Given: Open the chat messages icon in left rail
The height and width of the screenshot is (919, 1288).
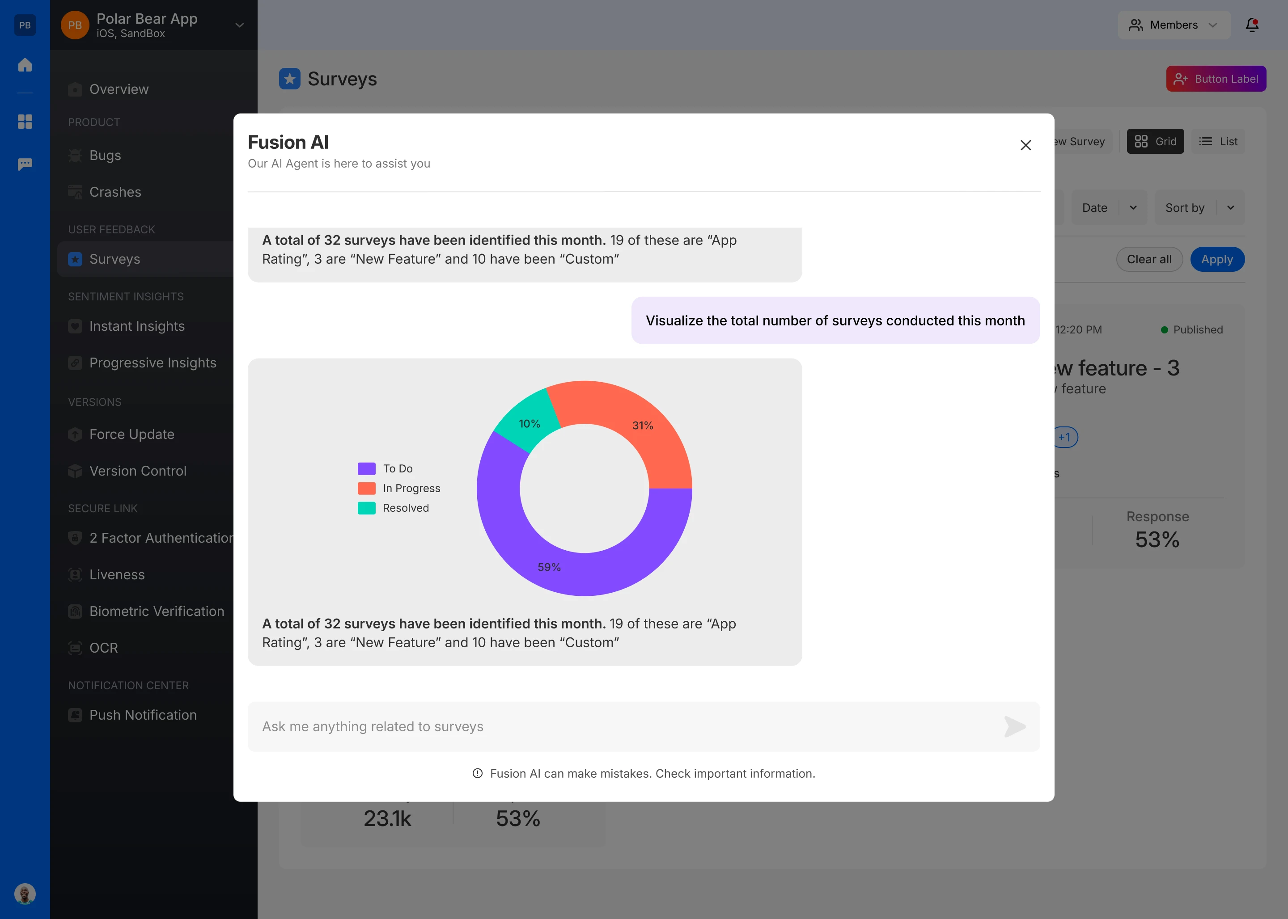Looking at the screenshot, I should click(25, 164).
